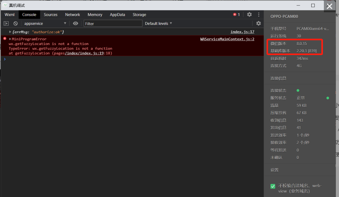This screenshot has width=339, height=197.
Task: Click the red error icon beside MiniProgramError
Action: [x=5, y=38]
